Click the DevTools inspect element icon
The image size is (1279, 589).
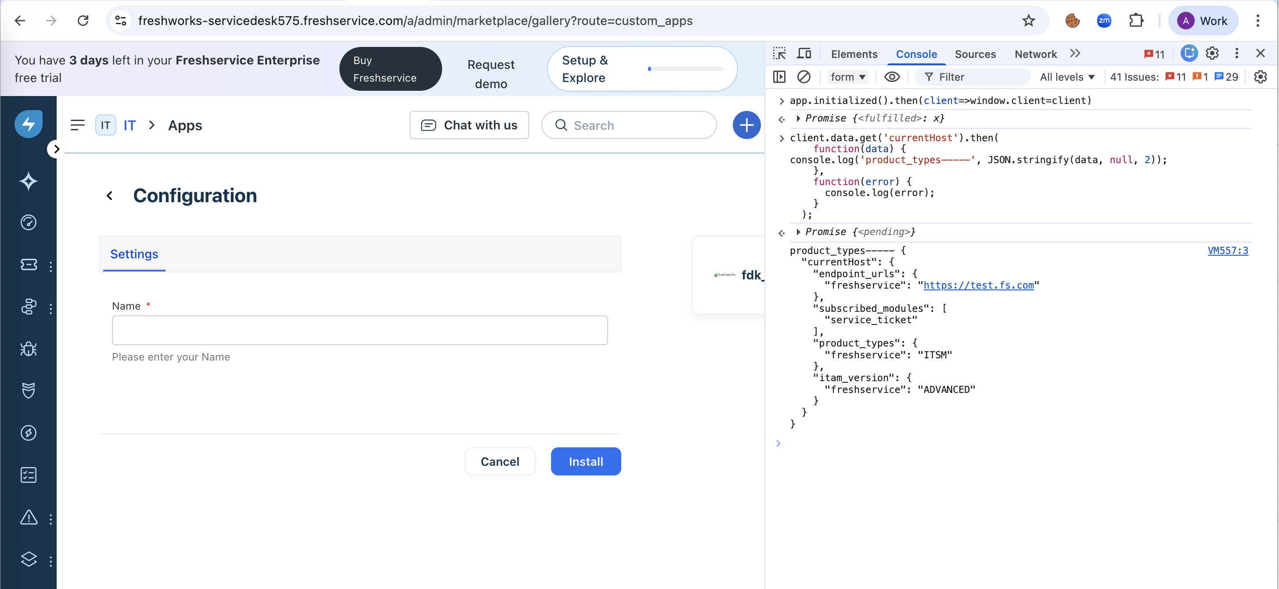(779, 54)
